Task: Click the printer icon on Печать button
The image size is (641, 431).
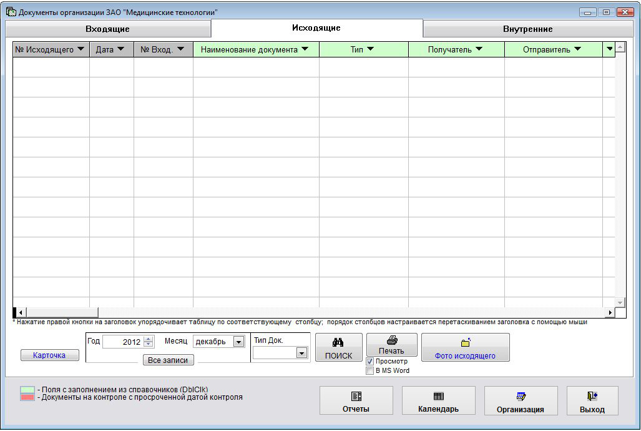Action: (x=391, y=340)
